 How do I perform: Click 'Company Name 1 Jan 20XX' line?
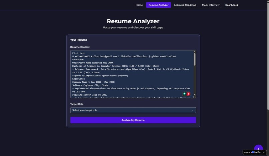pyautogui.click(x=93, y=82)
